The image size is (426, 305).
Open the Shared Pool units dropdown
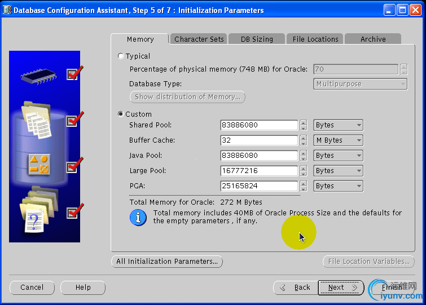point(338,125)
